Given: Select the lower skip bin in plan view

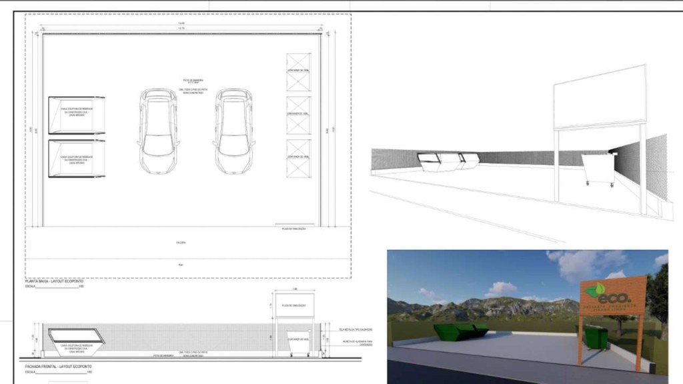Looking at the screenshot, I should tap(76, 159).
